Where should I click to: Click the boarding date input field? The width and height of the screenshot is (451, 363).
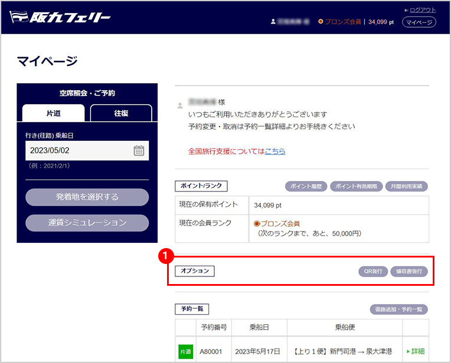point(78,150)
